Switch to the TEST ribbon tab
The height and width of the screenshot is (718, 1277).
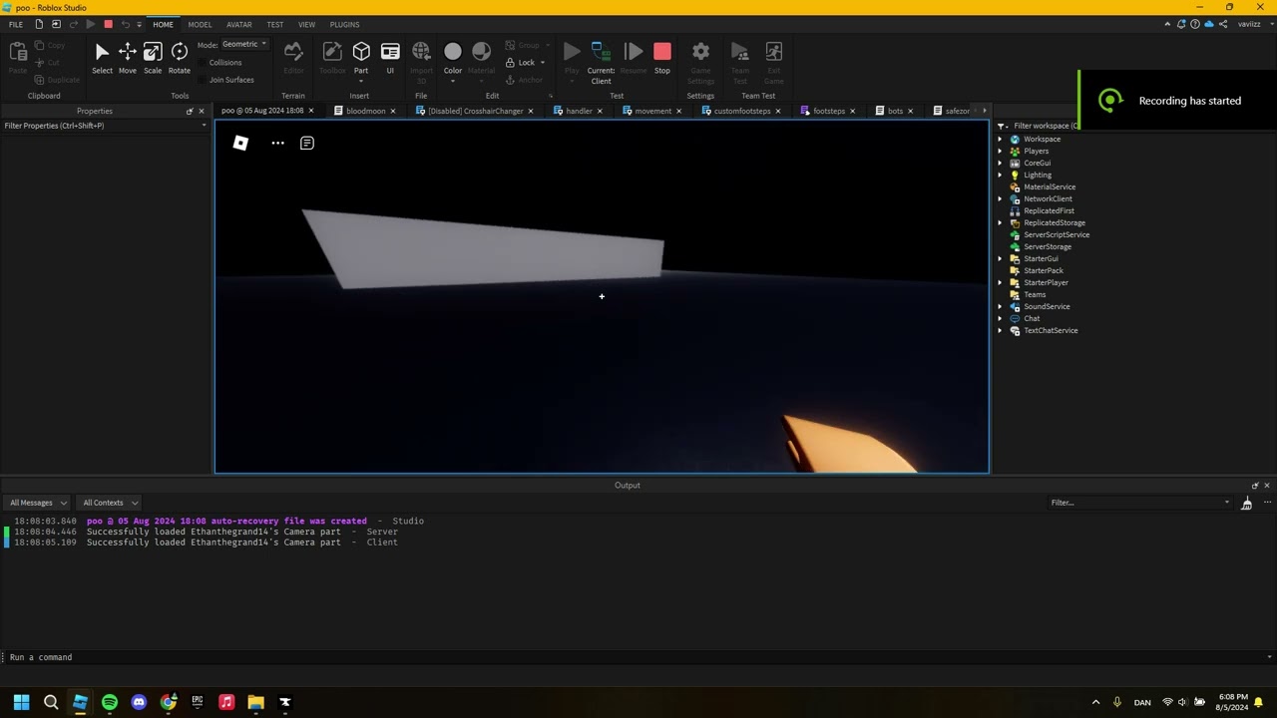(x=274, y=24)
